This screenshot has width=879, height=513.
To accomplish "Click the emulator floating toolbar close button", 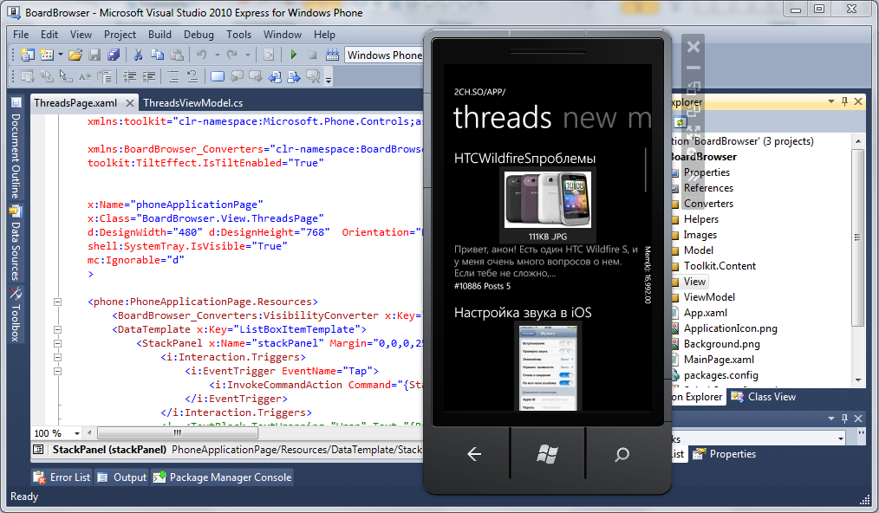I will pos(693,47).
